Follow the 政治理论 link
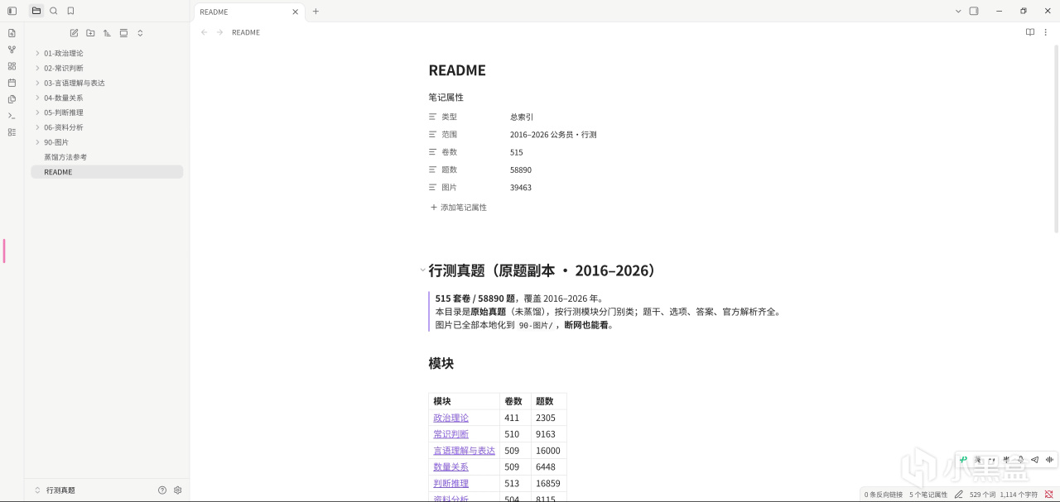 coord(450,418)
